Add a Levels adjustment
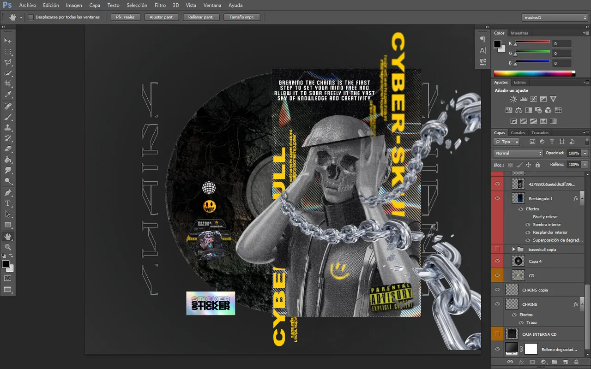591x369 pixels. [x=524, y=99]
